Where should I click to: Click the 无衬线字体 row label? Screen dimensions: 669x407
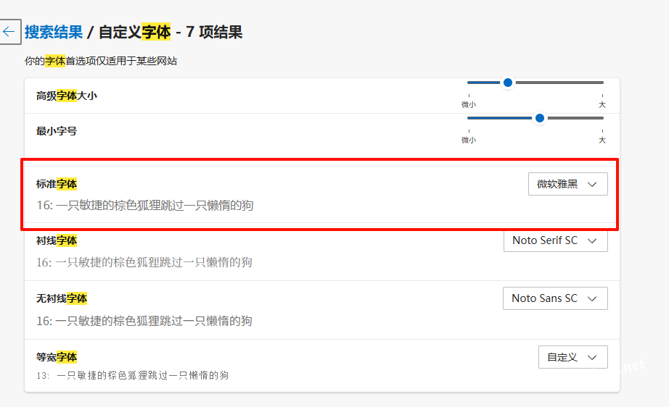click(62, 298)
